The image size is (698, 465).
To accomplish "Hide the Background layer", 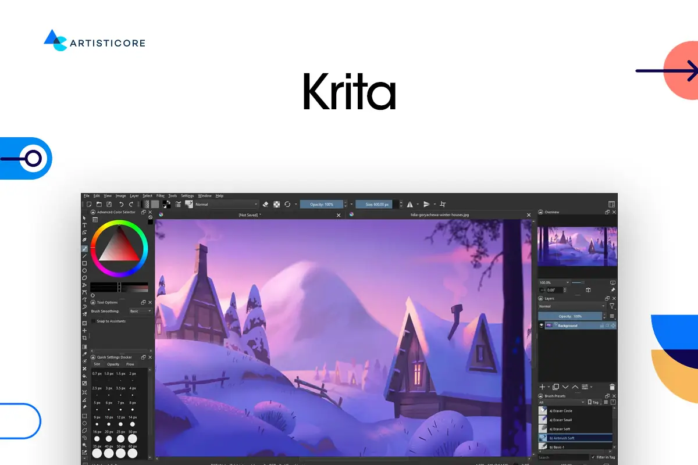I will pyautogui.click(x=541, y=325).
